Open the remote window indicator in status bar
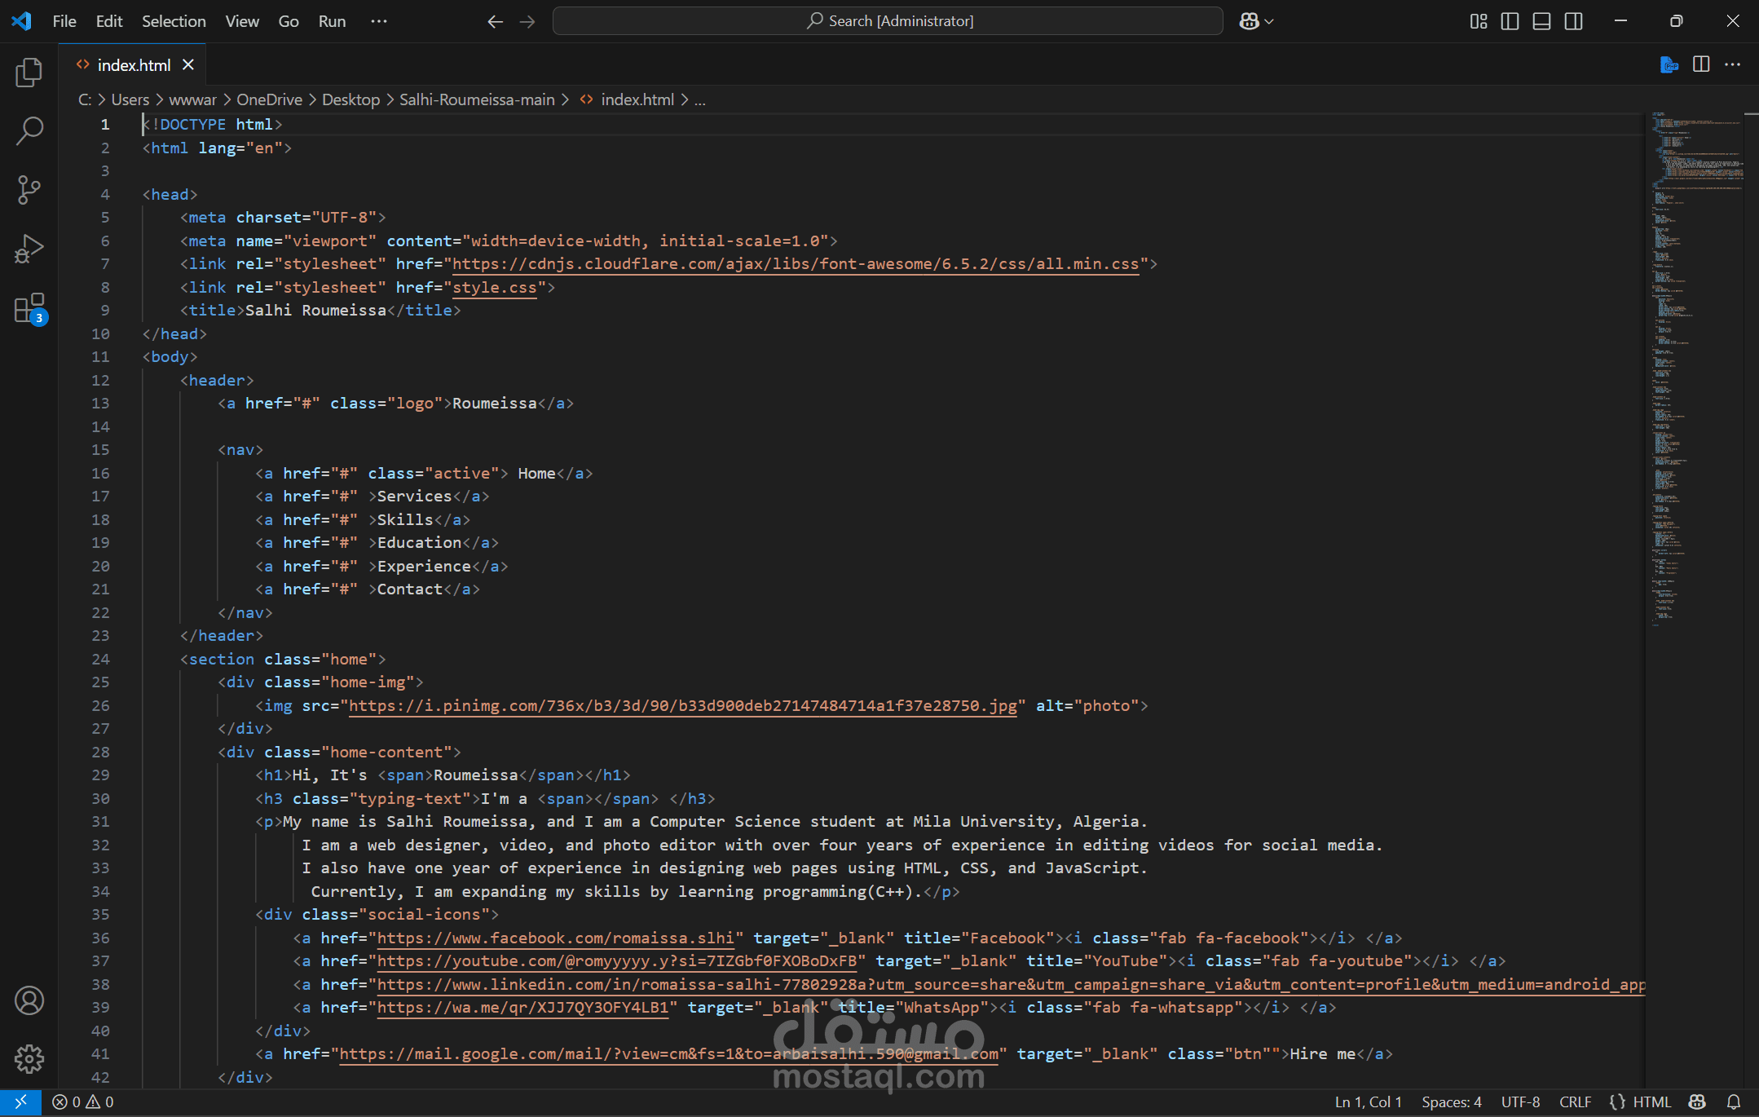This screenshot has width=1759, height=1117. tap(21, 1102)
